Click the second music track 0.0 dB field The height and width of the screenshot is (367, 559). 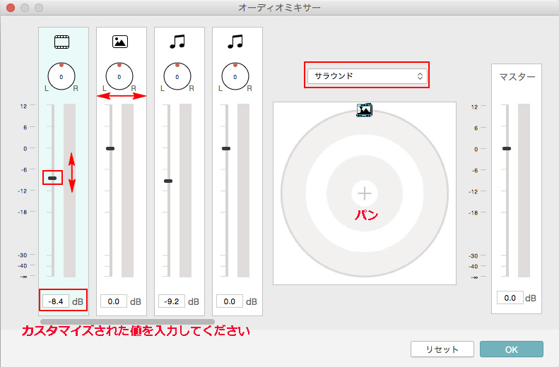(x=230, y=301)
